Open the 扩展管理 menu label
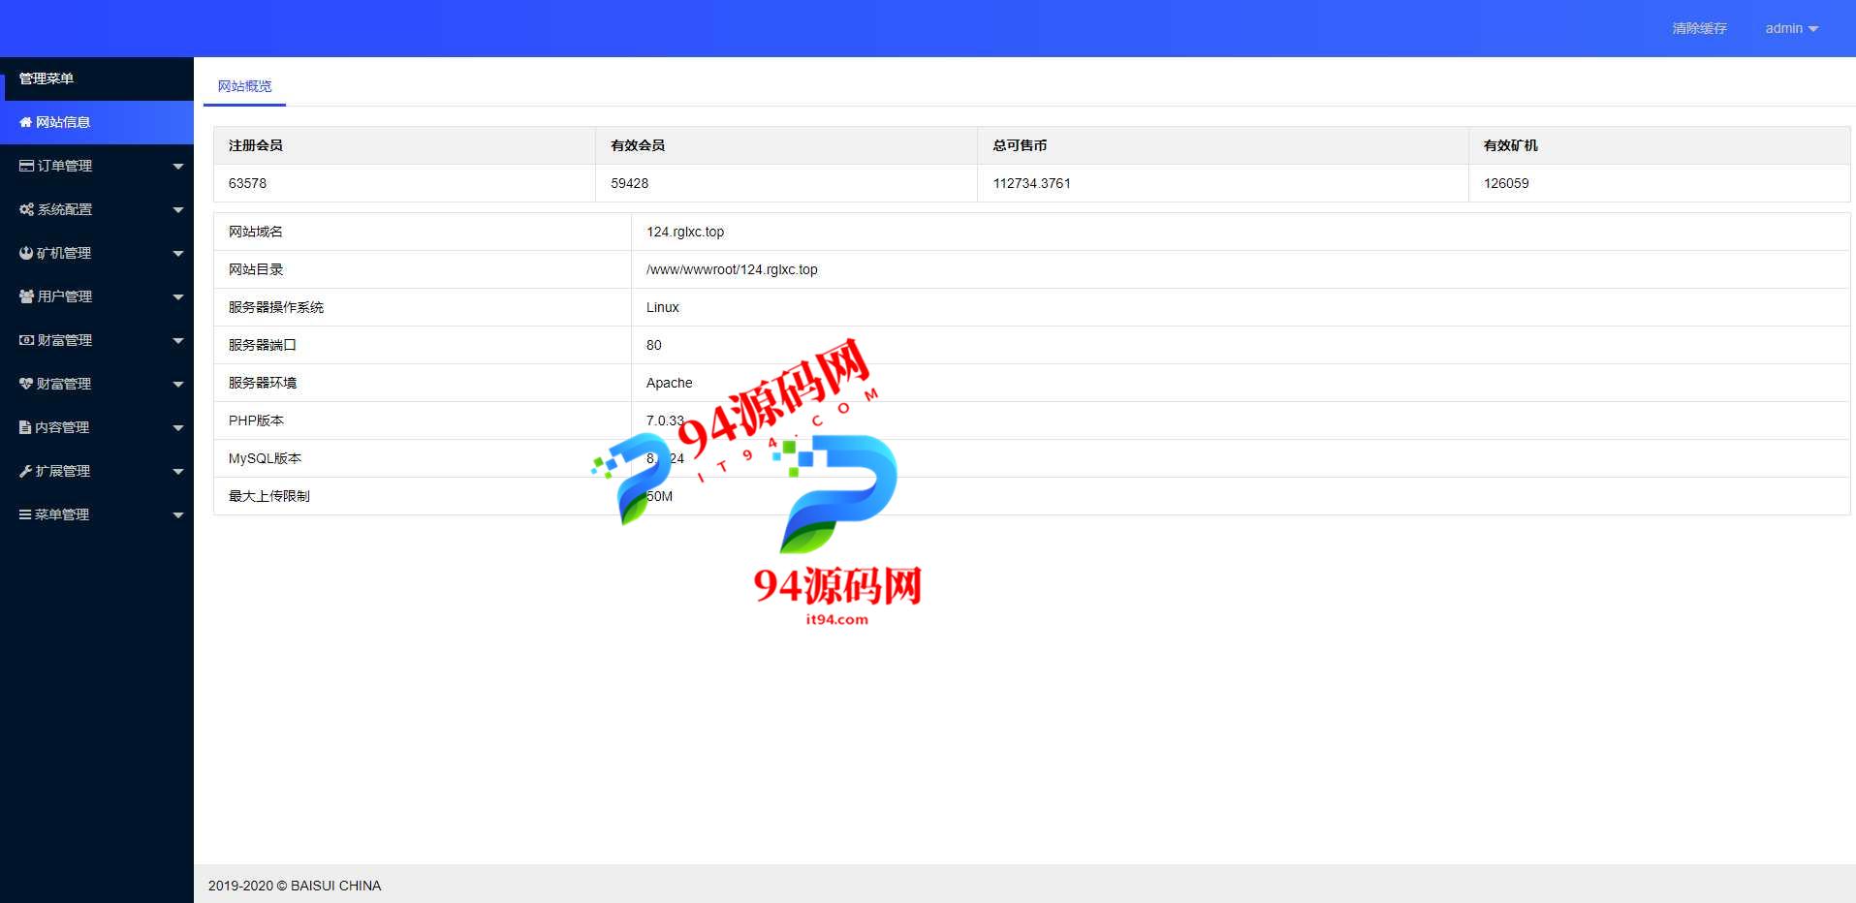Screen dimensions: 1856x903 pyautogui.click(x=63, y=471)
